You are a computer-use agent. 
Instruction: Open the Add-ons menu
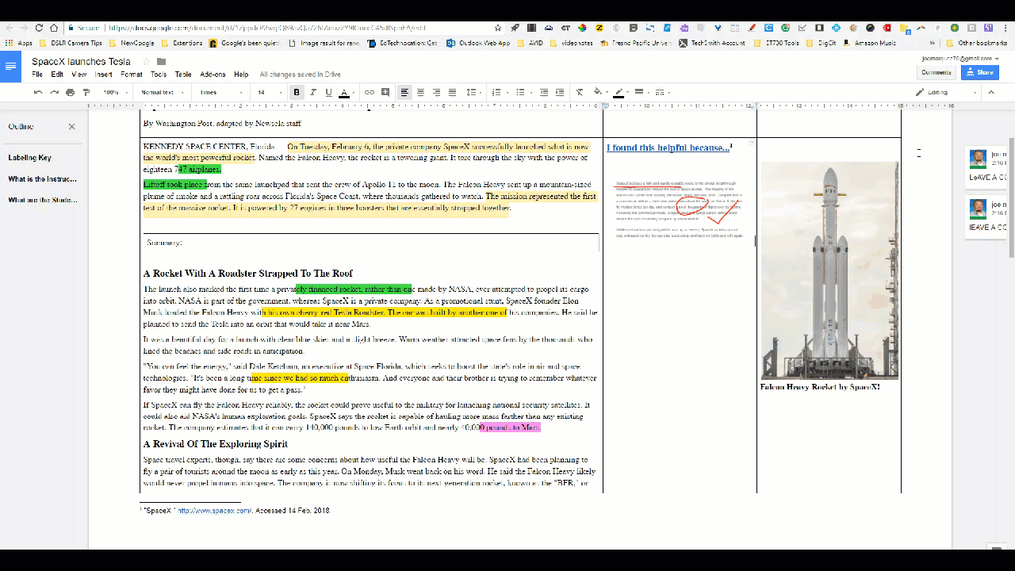click(213, 75)
